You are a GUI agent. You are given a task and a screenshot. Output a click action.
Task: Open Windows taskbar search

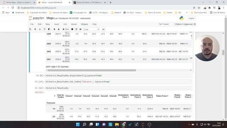point(84,124)
